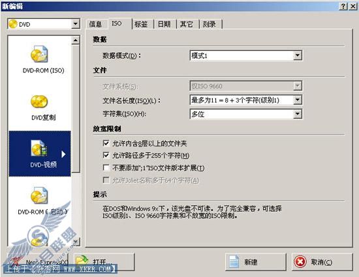Open the 数据模式 dropdown showing 模式1
The width and height of the screenshot is (359, 277).
point(246,56)
